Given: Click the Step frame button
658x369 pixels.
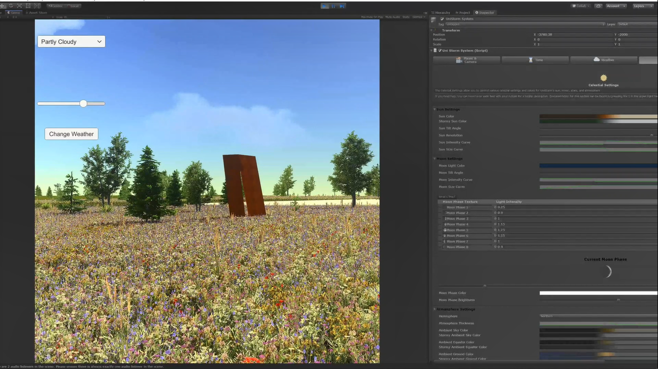Looking at the screenshot, I should pyautogui.click(x=342, y=6).
